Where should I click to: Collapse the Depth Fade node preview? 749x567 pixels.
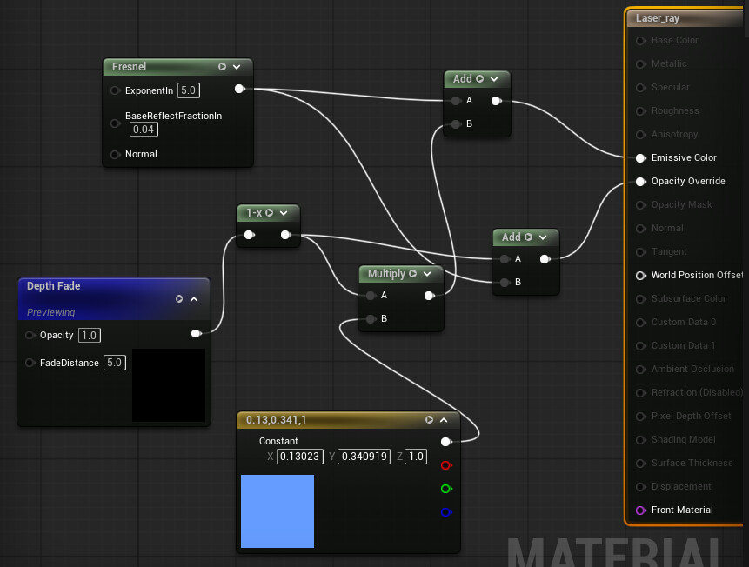[194, 298]
